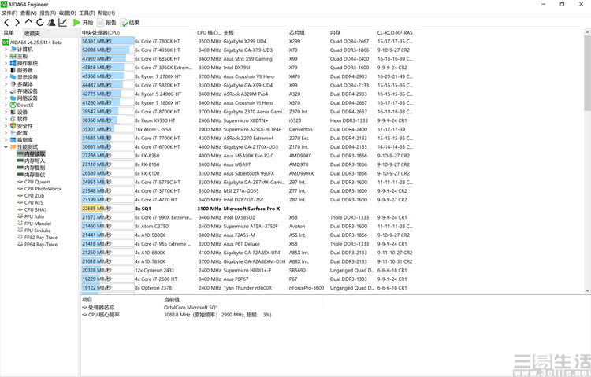Viewport: 591px width, 377px height.
Task: Click the 结果 toolbar button
Action: click(130, 23)
